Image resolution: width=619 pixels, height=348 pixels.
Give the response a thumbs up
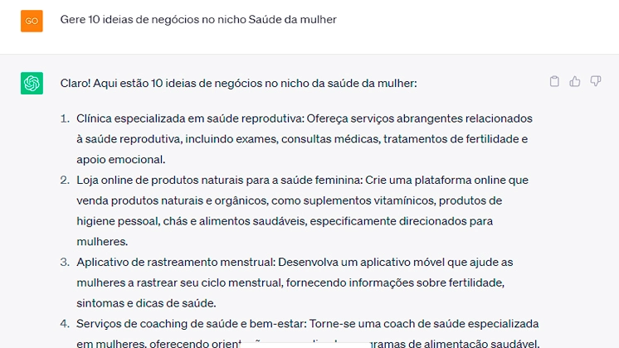(x=575, y=81)
